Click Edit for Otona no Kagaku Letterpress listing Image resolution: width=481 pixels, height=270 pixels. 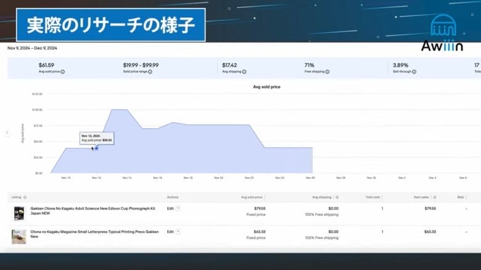(170, 232)
